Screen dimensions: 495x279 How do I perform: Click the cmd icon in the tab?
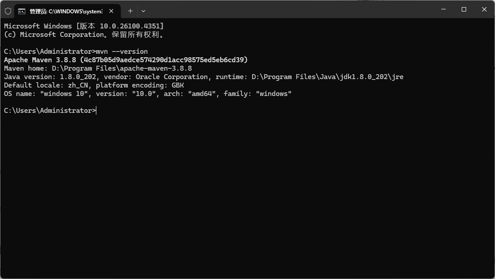coord(21,12)
